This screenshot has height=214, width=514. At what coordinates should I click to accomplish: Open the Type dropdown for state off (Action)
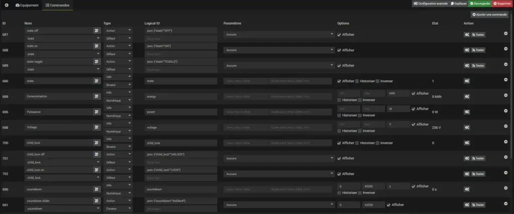click(x=118, y=31)
